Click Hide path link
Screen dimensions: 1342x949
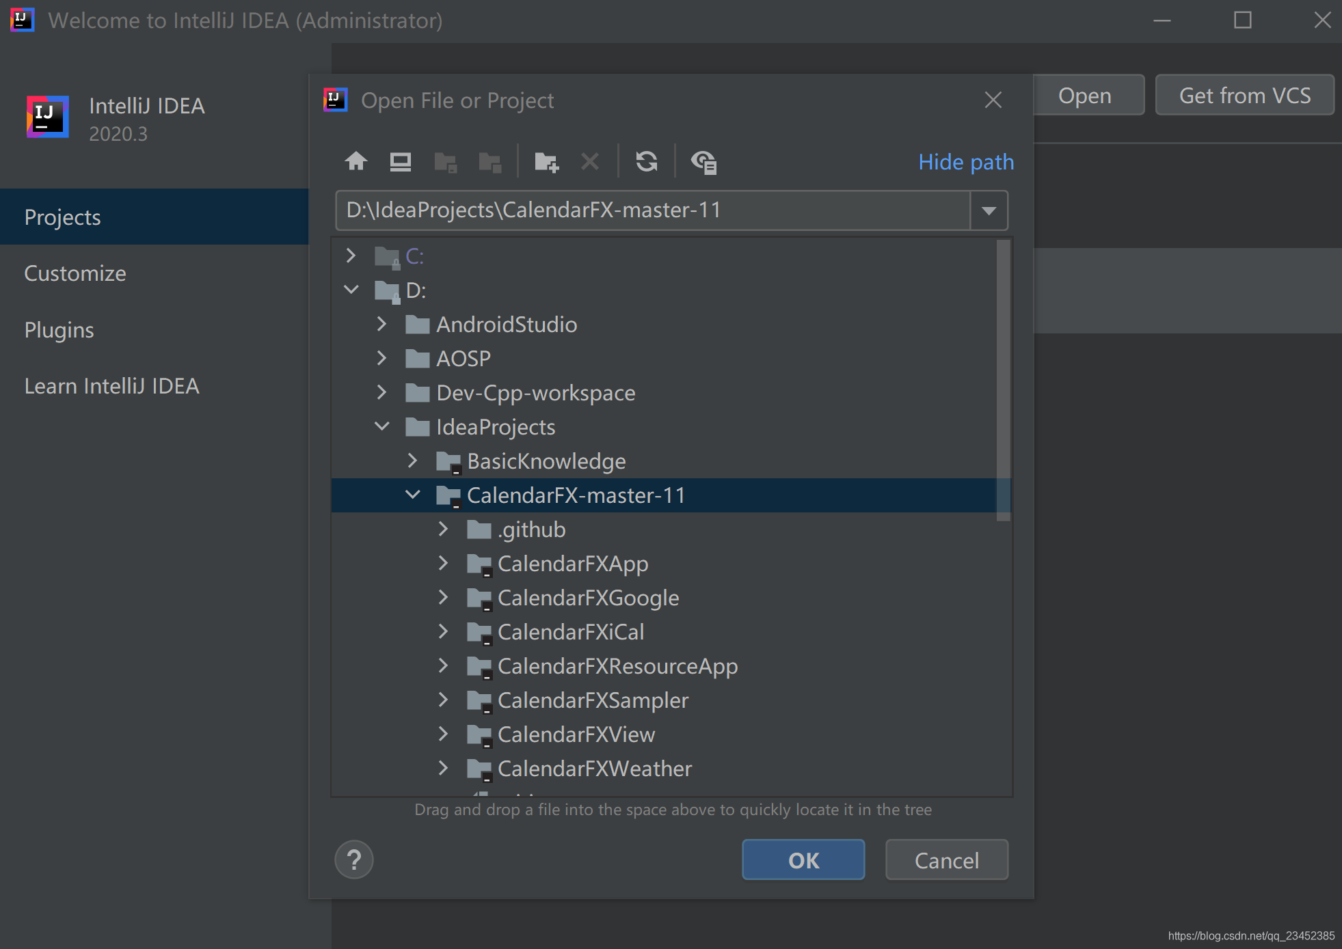pos(966,162)
